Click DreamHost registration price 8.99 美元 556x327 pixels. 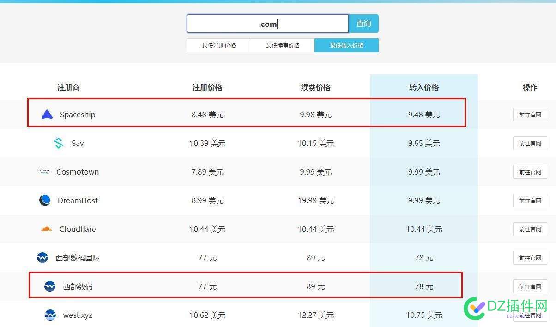pyautogui.click(x=207, y=200)
